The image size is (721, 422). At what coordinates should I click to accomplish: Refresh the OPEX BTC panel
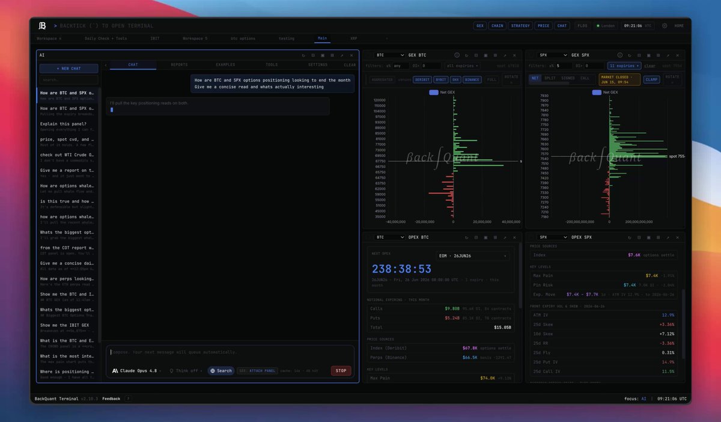click(467, 237)
